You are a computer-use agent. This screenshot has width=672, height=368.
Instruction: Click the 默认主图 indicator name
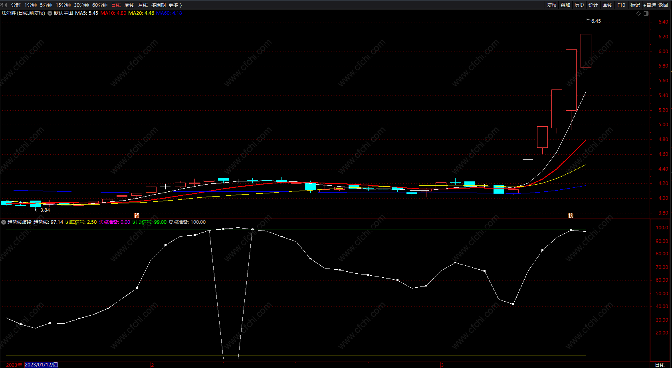(x=63, y=13)
